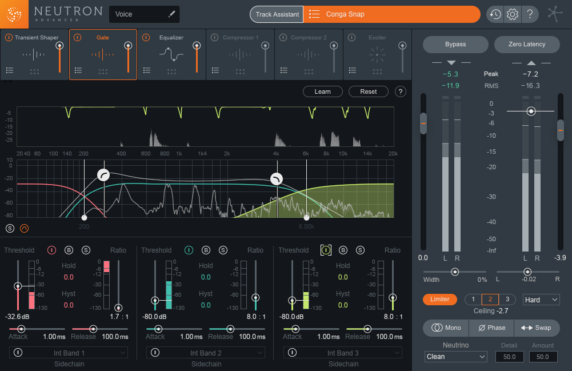572x371 pixels.
Task: Open the Int Band 1 sidechain dropdown
Action: pos(69,353)
